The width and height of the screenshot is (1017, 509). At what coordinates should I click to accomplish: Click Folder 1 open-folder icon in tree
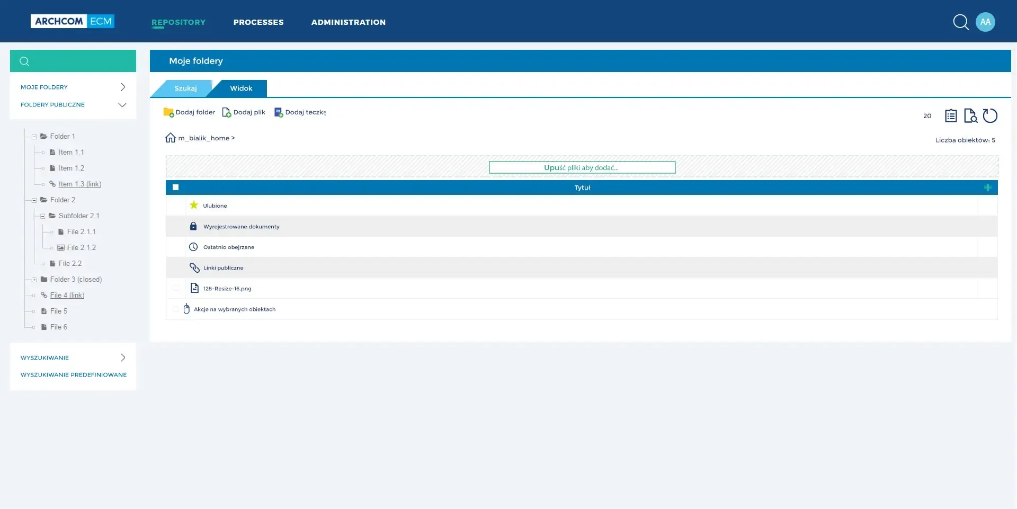(44, 136)
